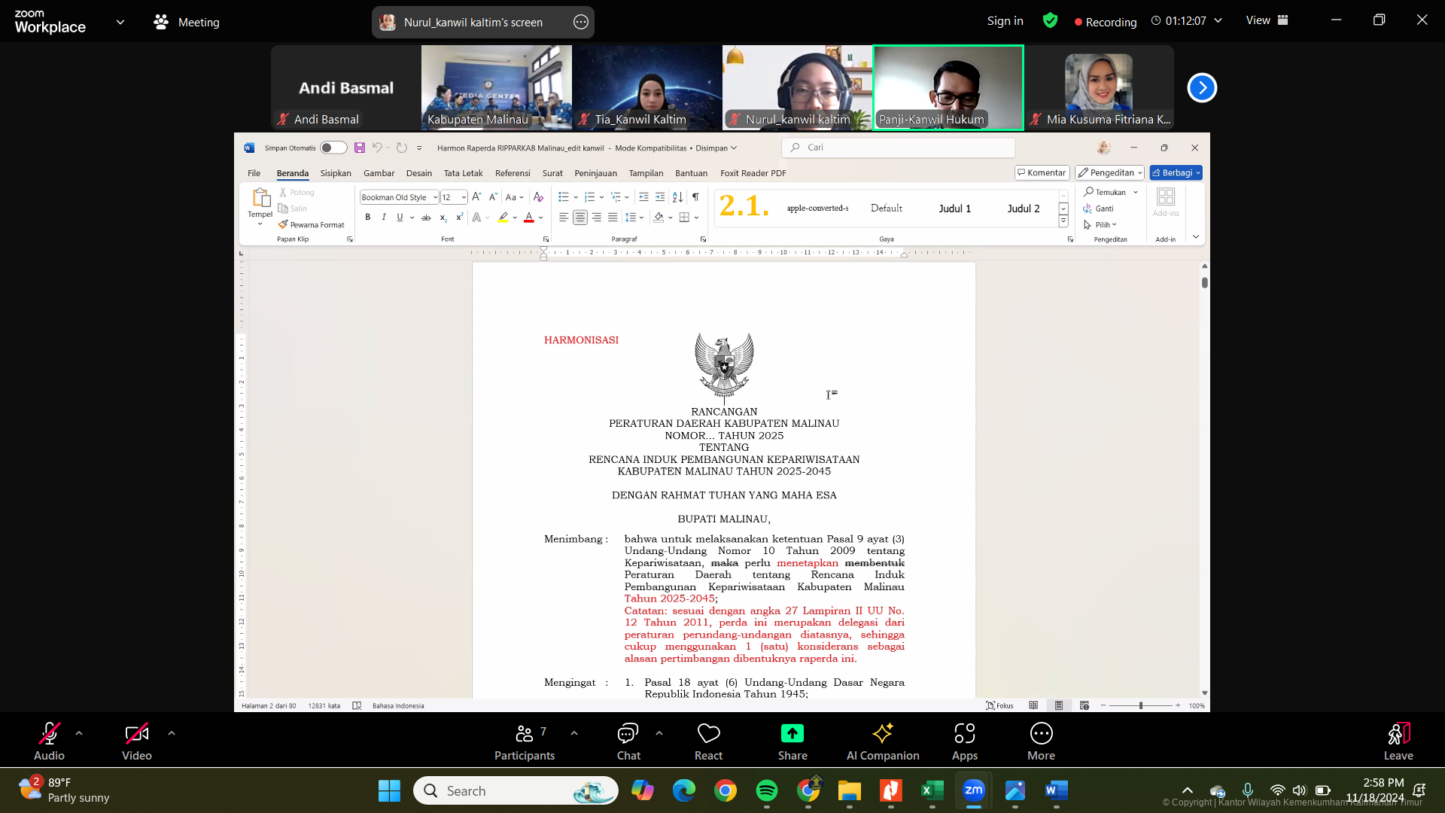Open the Peninjauan tab
1445x813 pixels.
coord(595,173)
